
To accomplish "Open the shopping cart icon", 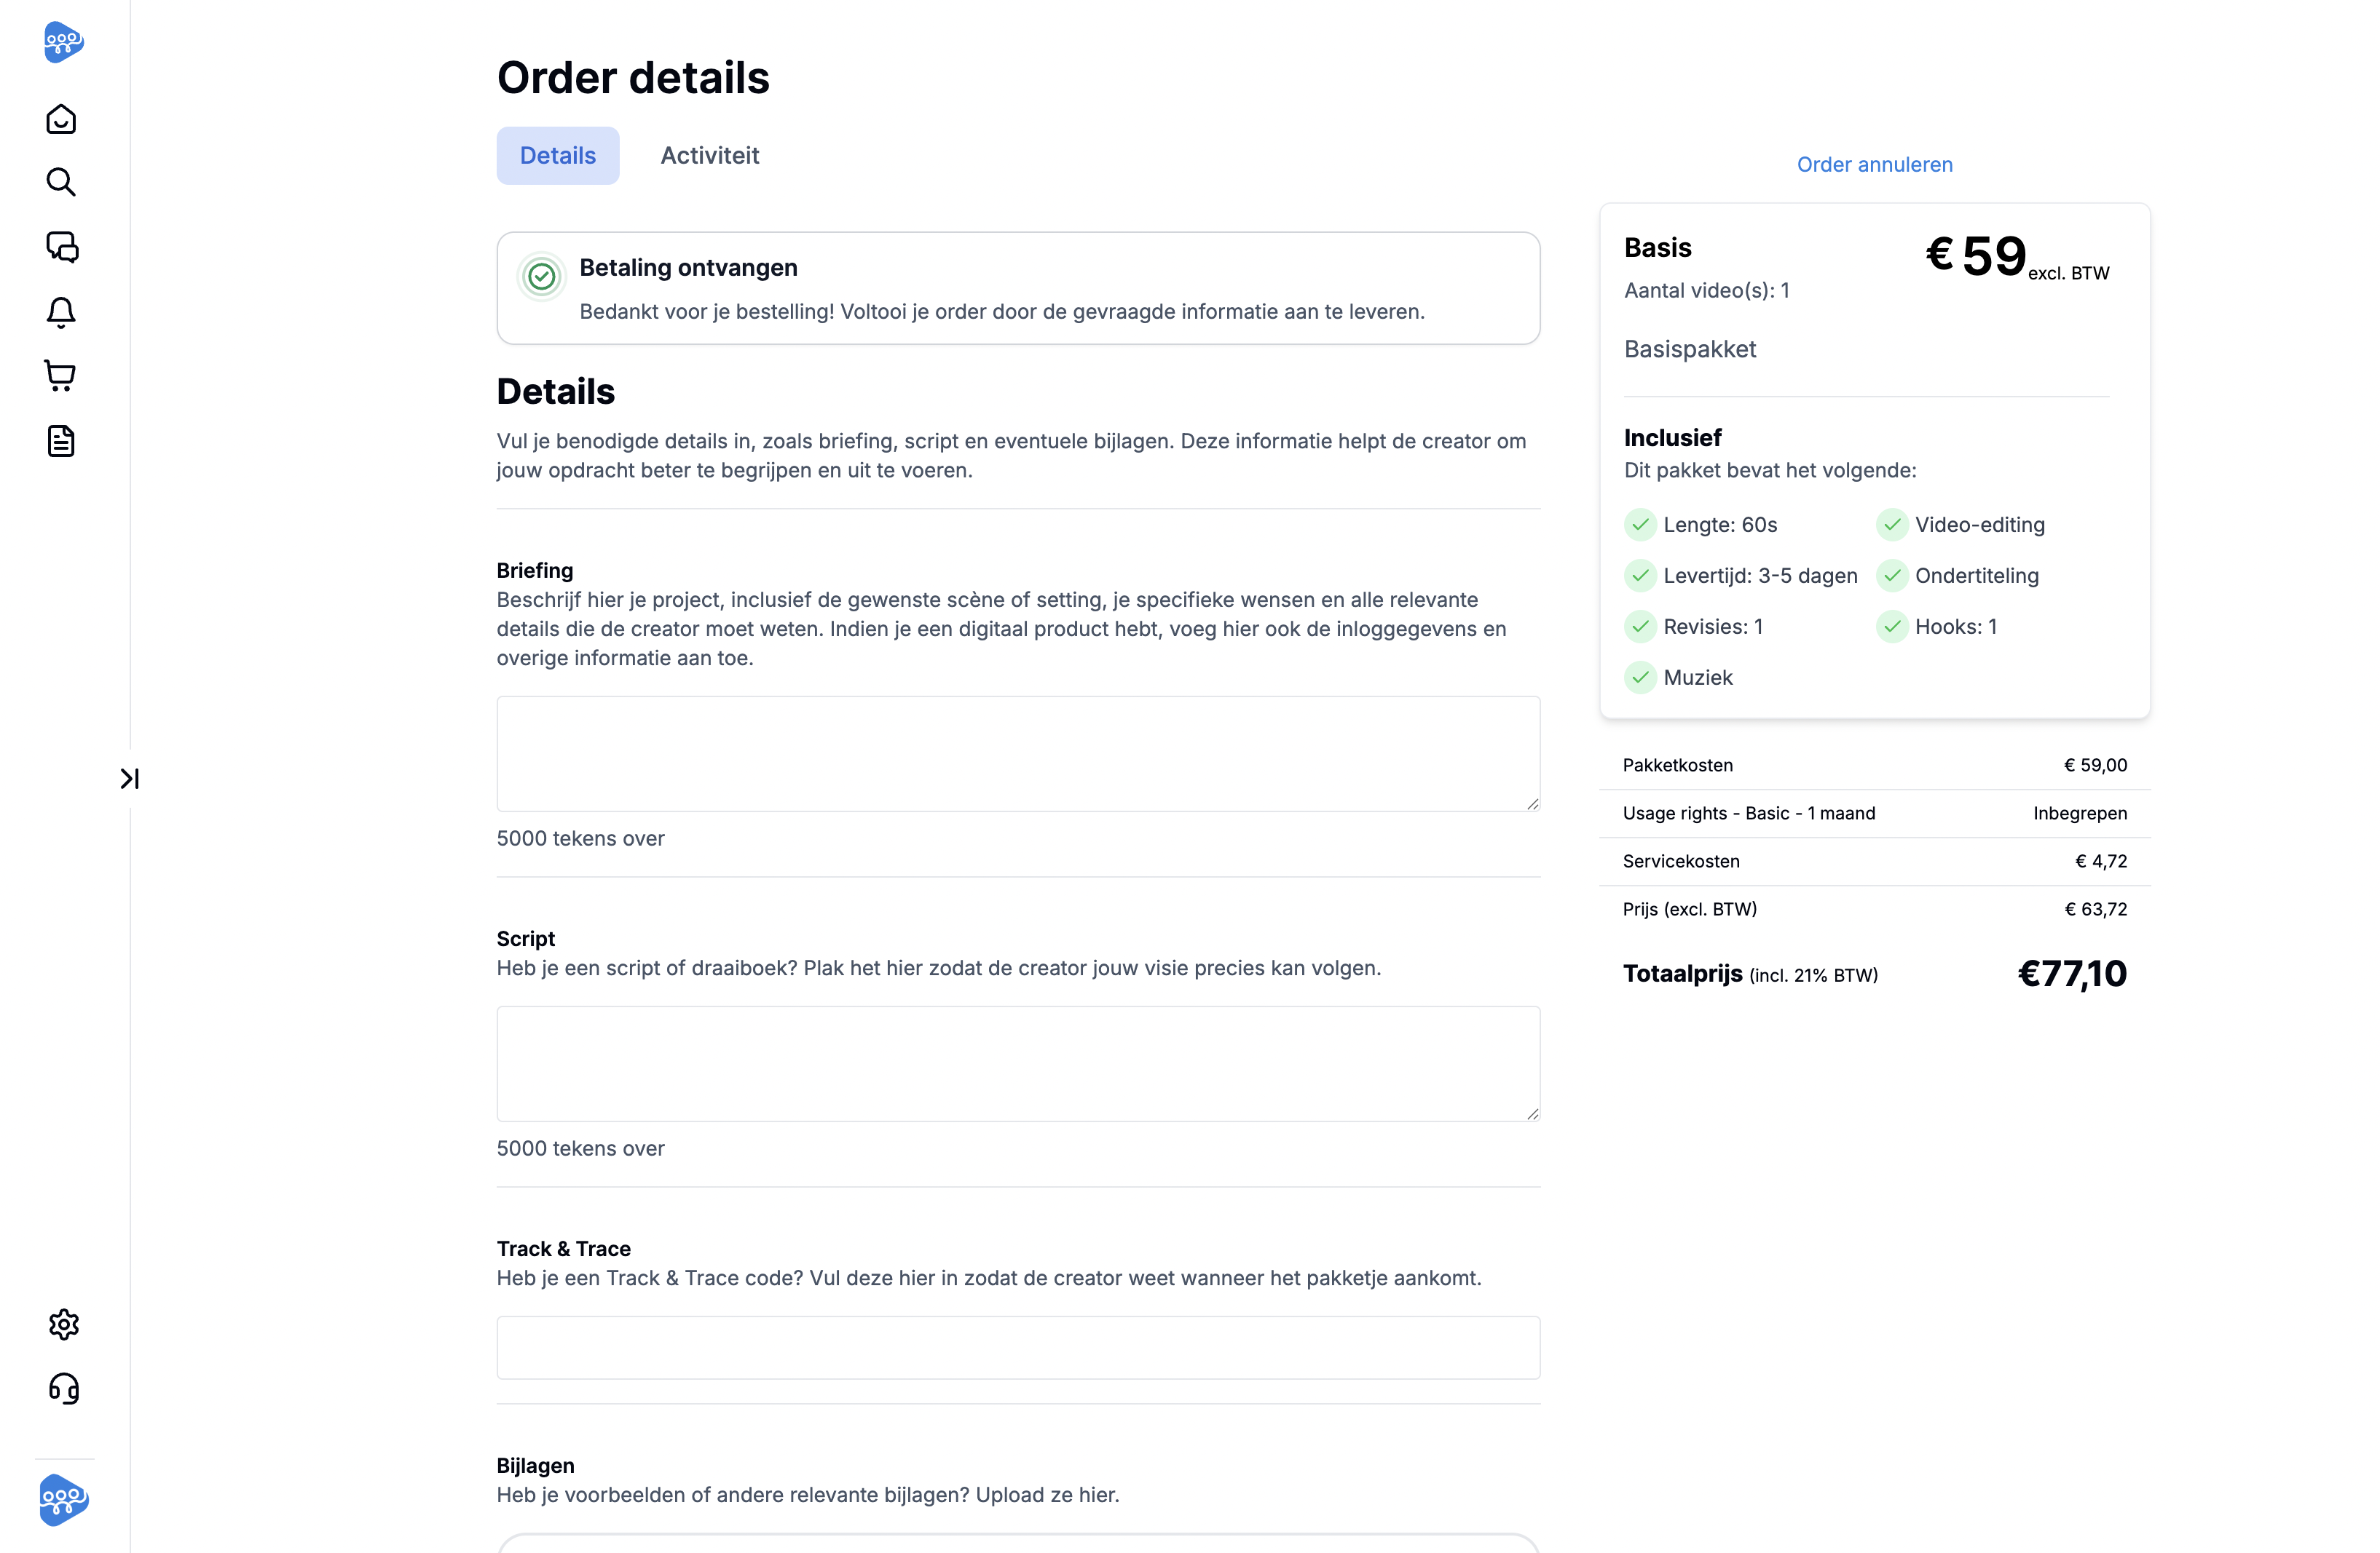I will (x=60, y=376).
